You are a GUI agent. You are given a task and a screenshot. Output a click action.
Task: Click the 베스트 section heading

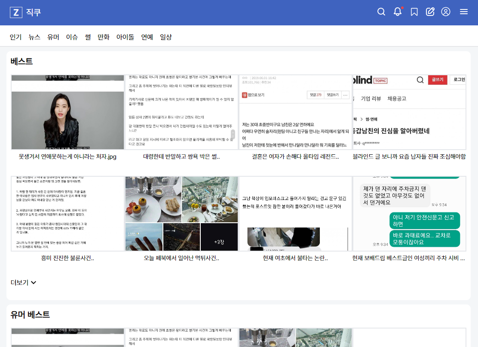coord(21,61)
